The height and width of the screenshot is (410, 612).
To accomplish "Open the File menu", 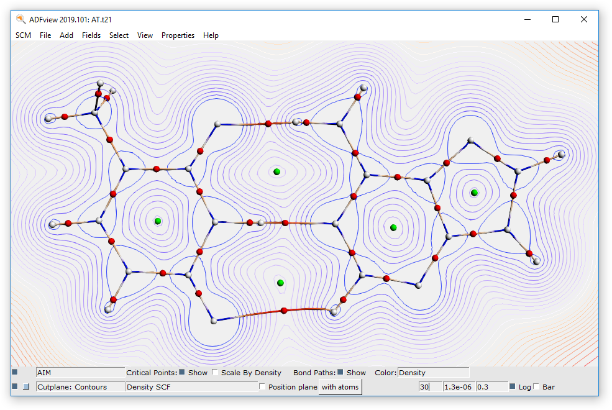I will click(x=45, y=35).
